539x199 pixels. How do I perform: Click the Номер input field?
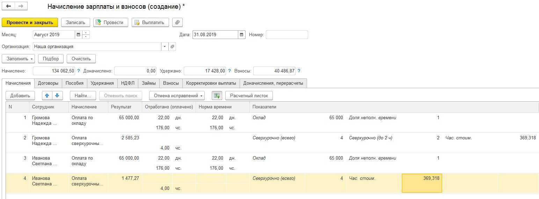pos(286,35)
